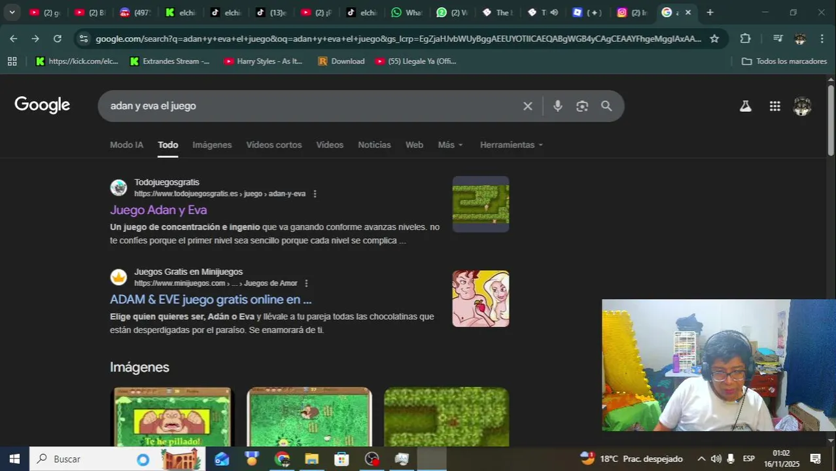Open the Google apps grid
The width and height of the screenshot is (836, 471).
click(775, 106)
